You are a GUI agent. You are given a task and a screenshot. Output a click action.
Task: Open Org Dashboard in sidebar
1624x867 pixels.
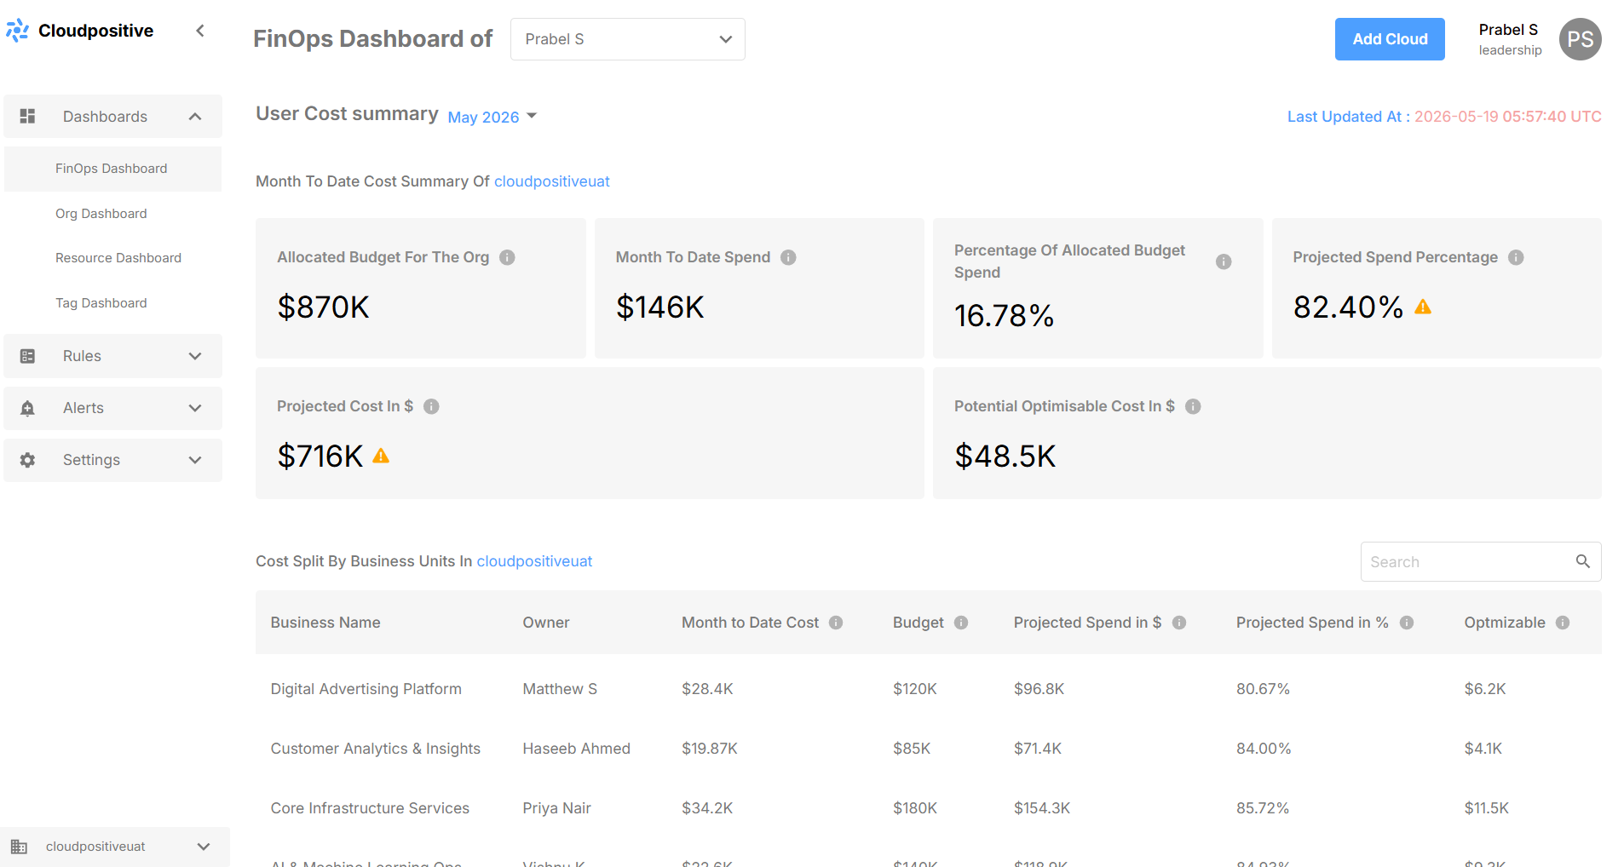(x=101, y=214)
